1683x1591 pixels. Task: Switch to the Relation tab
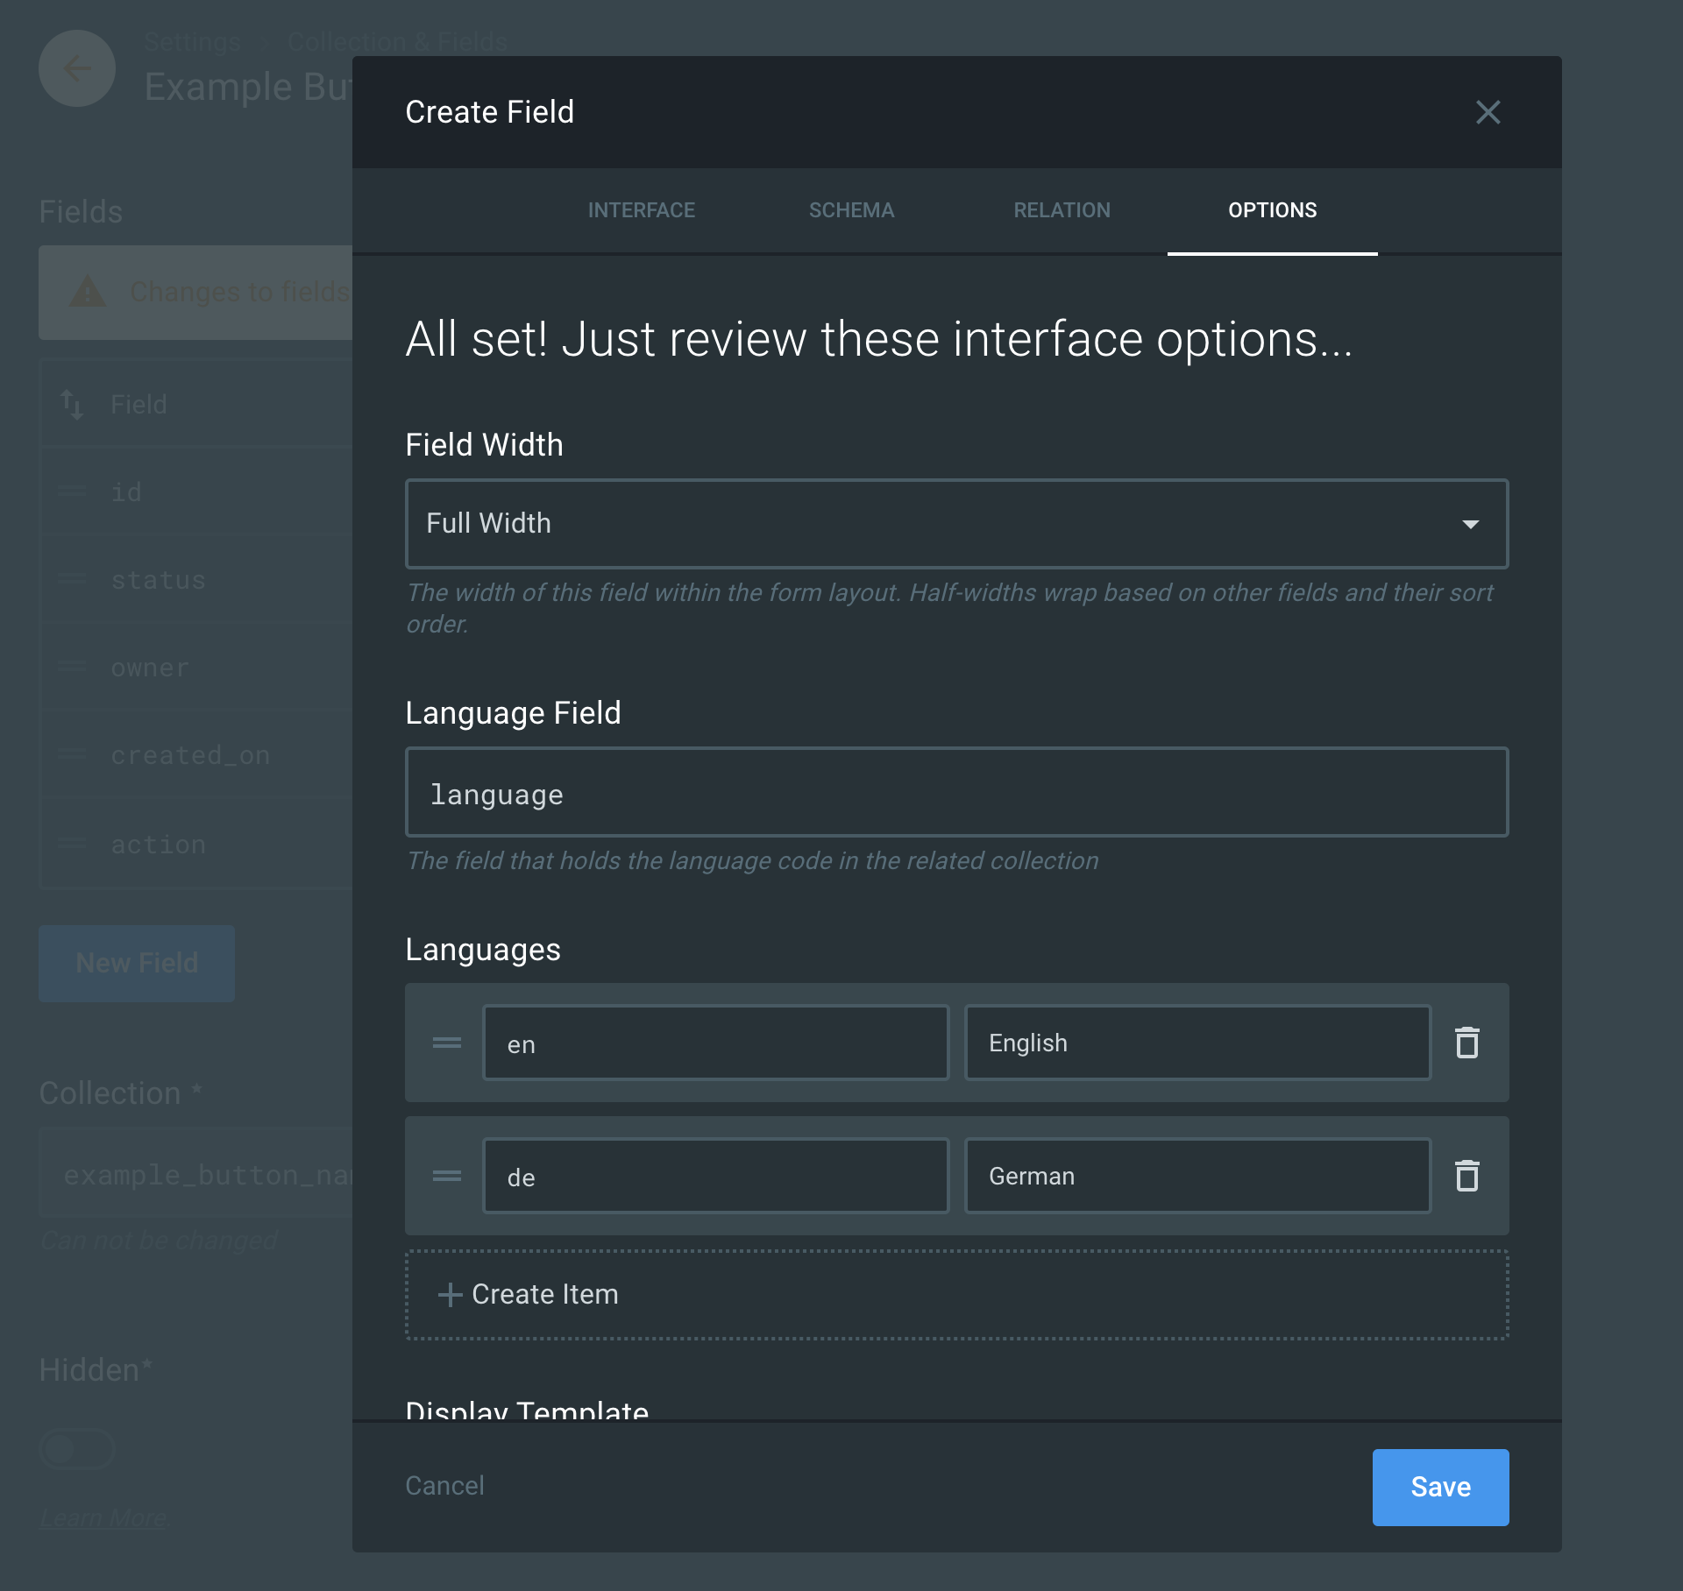click(1062, 210)
